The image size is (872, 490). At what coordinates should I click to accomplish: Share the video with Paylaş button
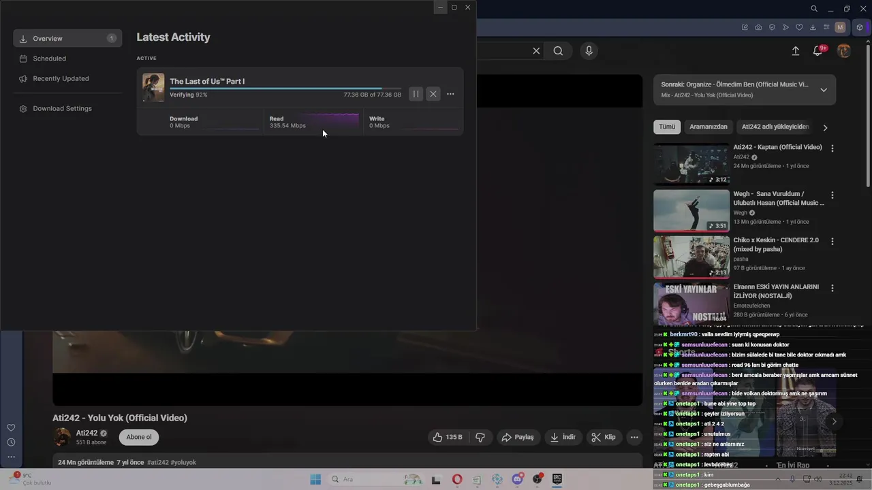pyautogui.click(x=518, y=437)
